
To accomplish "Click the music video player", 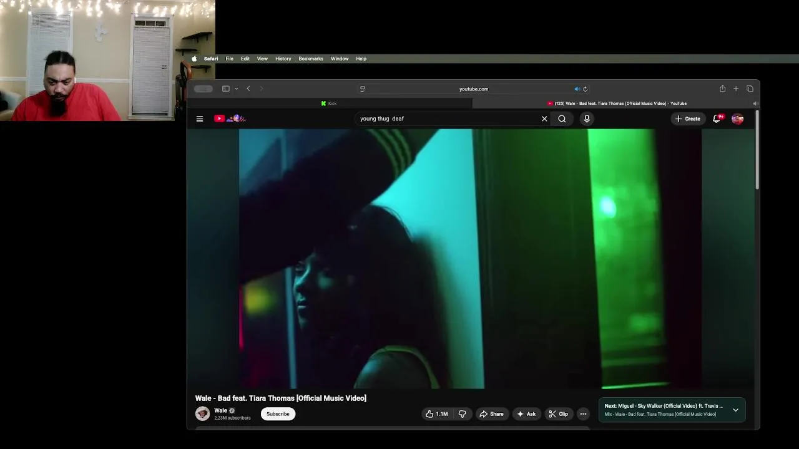I will 470,259.
